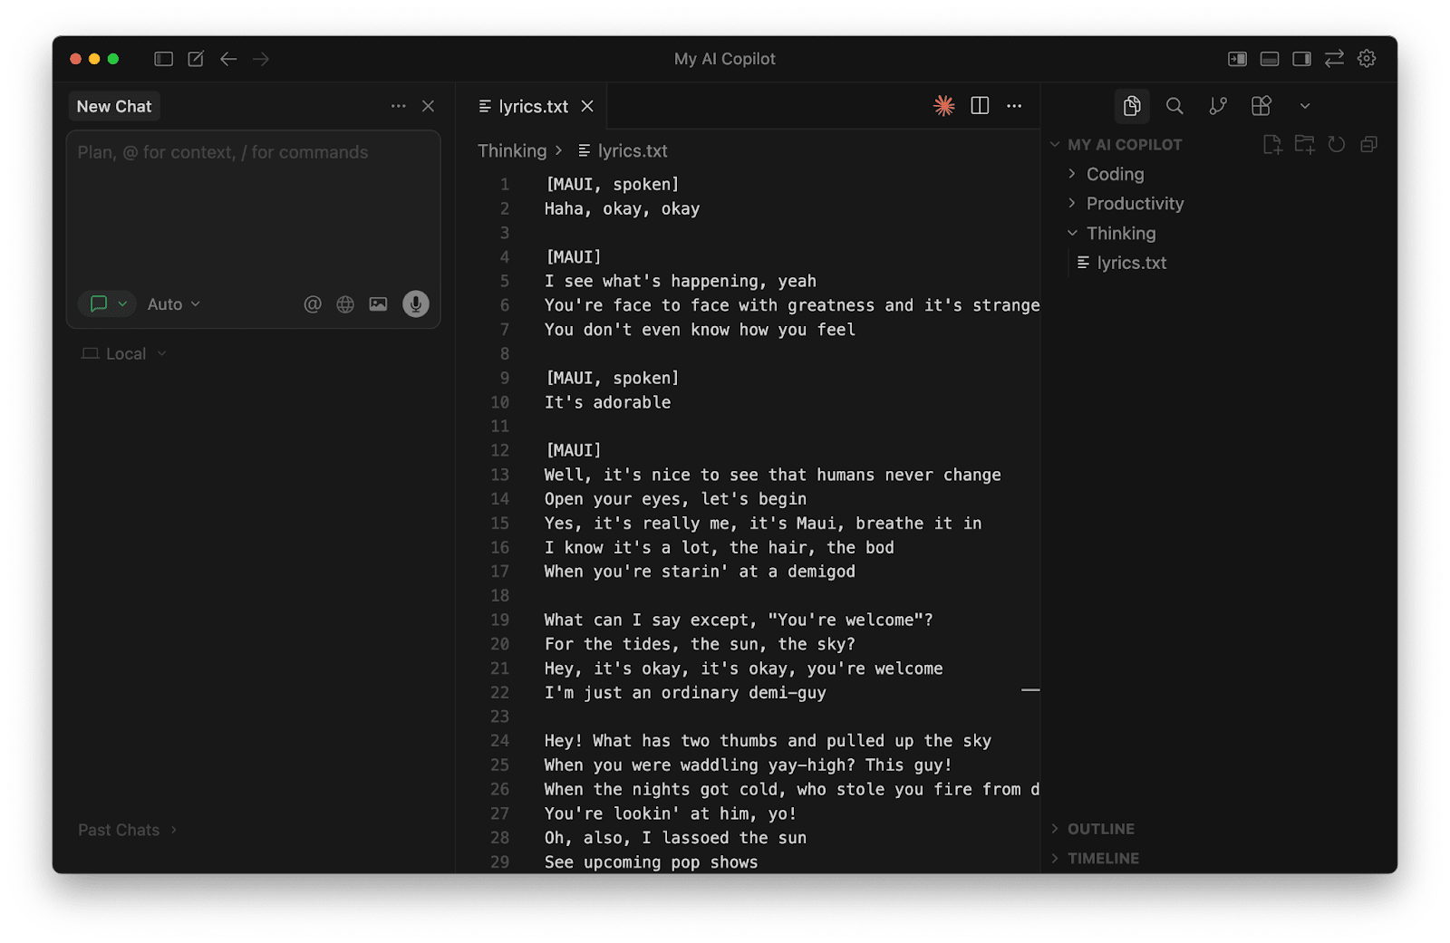Click Thinking in the breadcrumb

pyautogui.click(x=512, y=150)
